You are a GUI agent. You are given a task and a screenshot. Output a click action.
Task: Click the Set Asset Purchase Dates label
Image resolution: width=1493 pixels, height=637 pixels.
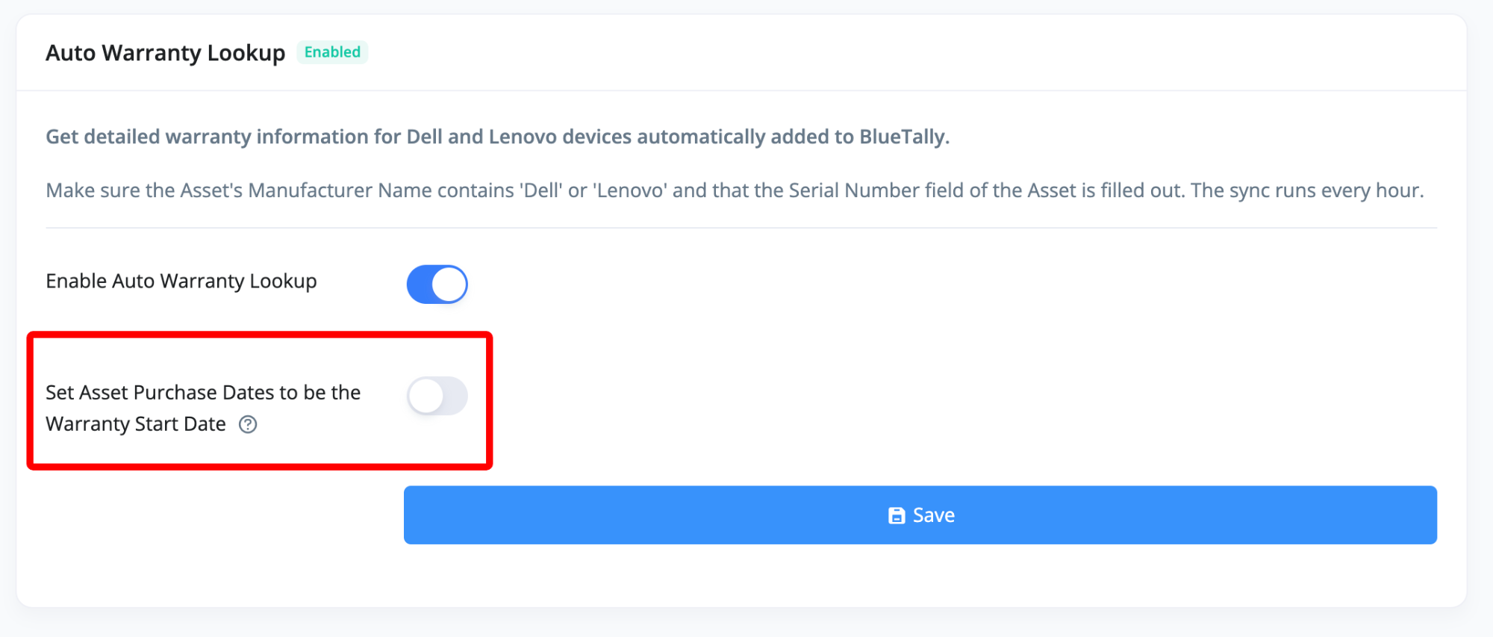203,393
